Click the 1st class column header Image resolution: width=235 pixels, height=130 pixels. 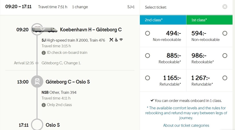(209, 20)
